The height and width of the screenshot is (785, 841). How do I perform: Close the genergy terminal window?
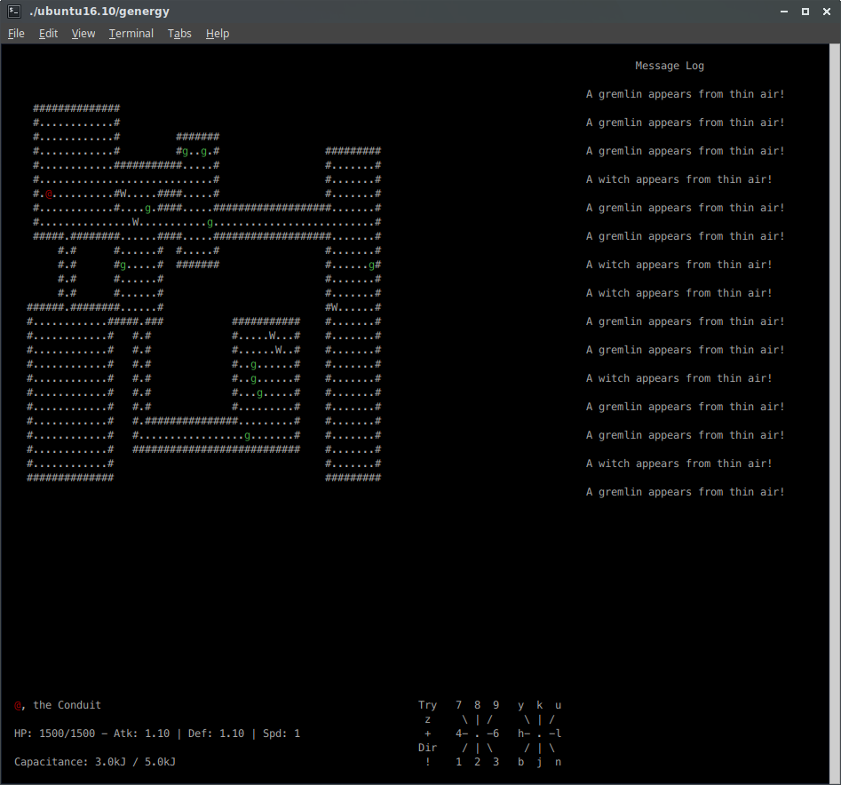pyautogui.click(x=826, y=12)
